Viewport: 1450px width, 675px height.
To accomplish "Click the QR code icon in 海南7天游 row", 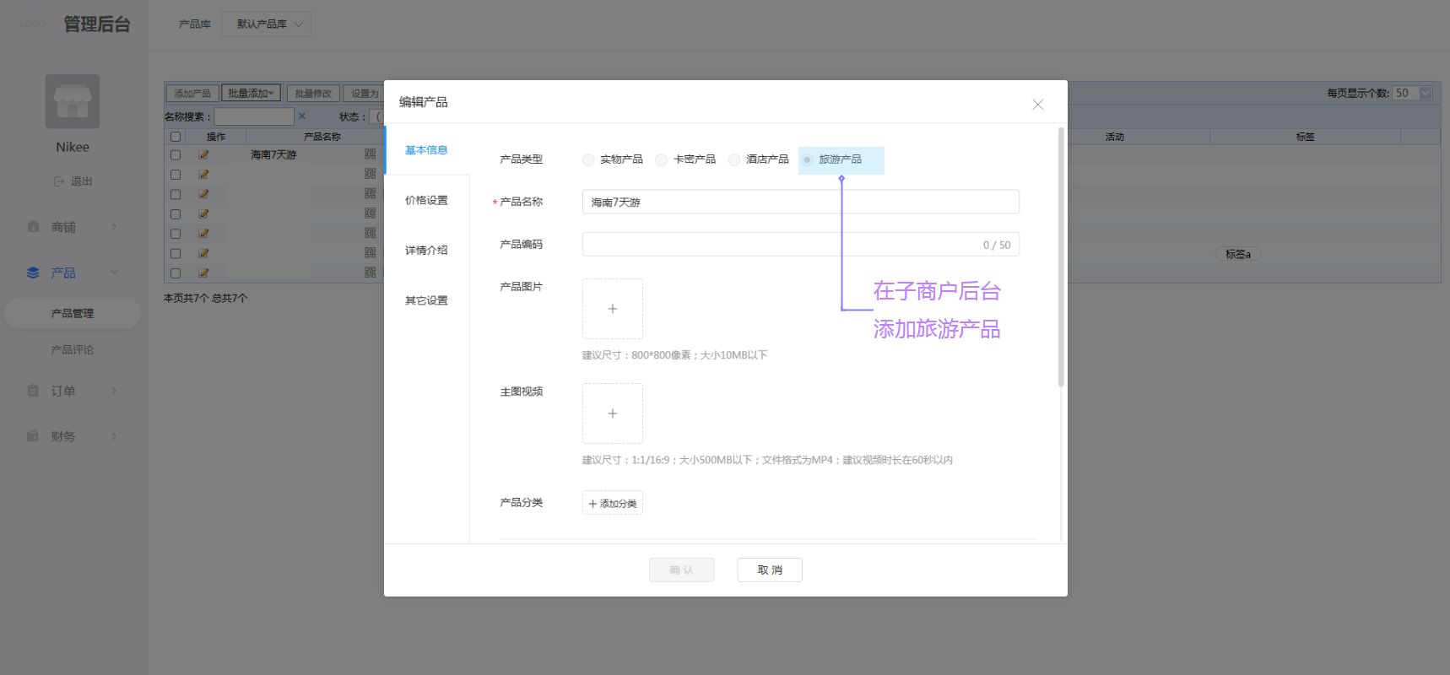I will 370,154.
